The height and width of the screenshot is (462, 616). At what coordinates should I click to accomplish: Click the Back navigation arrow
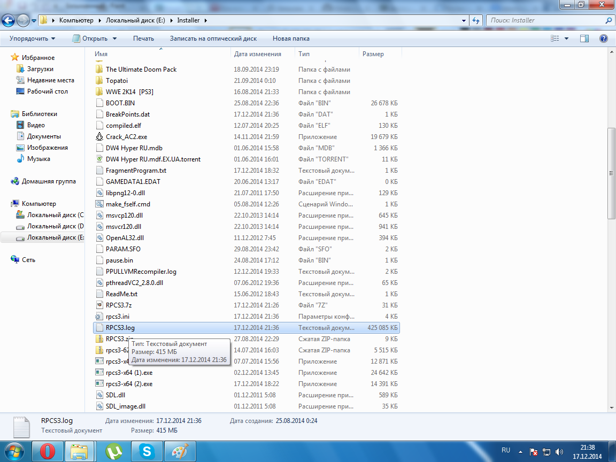click(9, 20)
